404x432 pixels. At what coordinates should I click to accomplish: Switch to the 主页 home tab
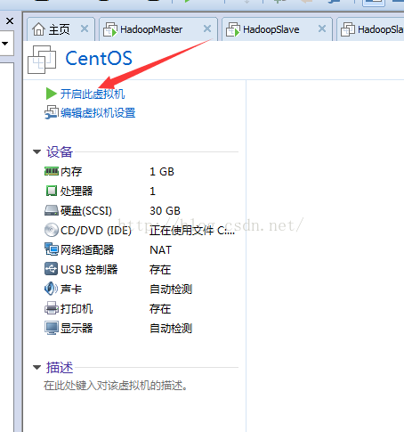point(60,29)
